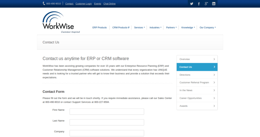Click the Contact Form heading
Viewport: 260px width, 137px height.
[53, 92]
